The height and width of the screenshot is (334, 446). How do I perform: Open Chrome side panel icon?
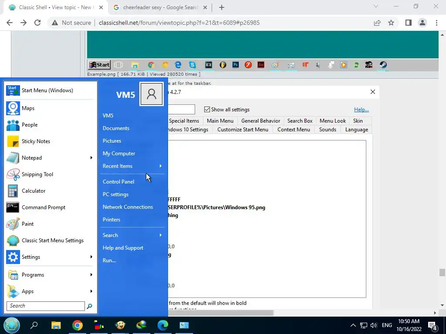point(409,23)
